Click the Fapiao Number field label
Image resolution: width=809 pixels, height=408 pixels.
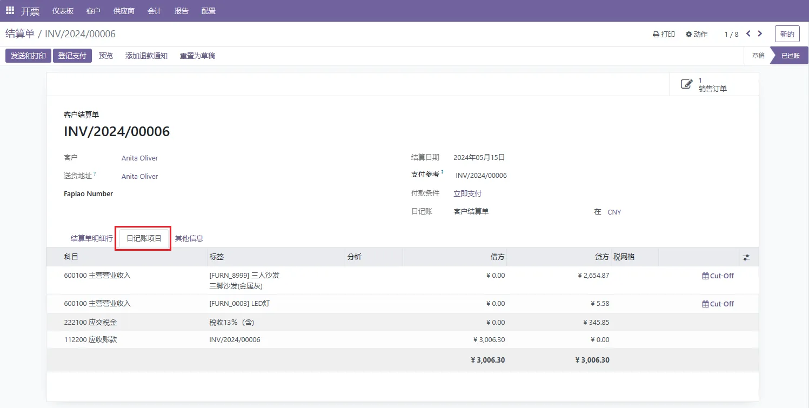(89, 194)
